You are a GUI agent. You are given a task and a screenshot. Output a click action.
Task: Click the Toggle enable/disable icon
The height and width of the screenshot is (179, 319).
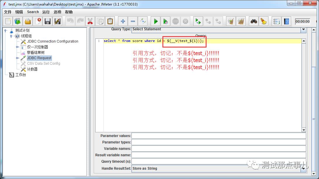pos(143,21)
